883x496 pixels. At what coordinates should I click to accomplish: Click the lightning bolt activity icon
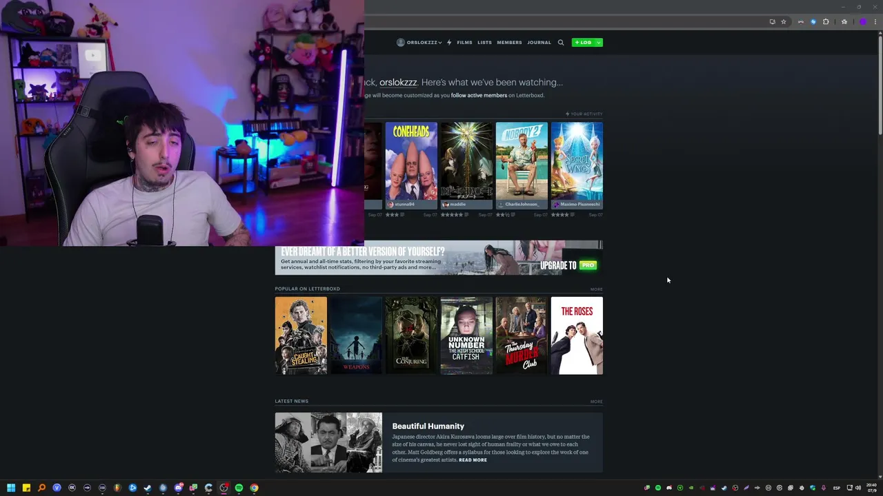coord(449,43)
